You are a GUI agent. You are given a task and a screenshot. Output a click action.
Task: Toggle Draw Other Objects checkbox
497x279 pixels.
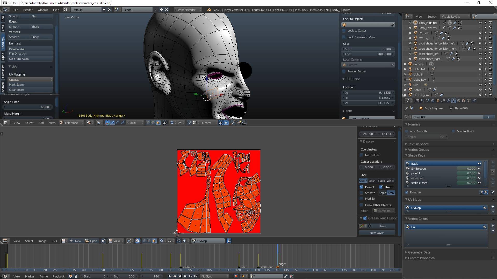[361, 205]
